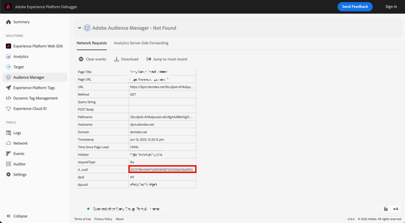Viewport: 405px width, 223px height.
Task: Open the Logs tool icon
Action: [9, 133]
